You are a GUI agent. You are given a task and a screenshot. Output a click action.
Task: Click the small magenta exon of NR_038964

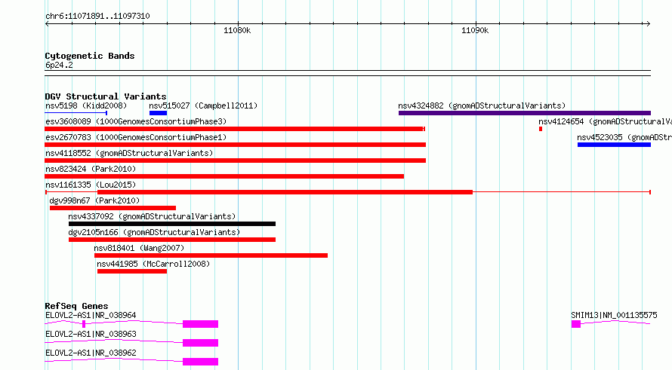[84, 324]
